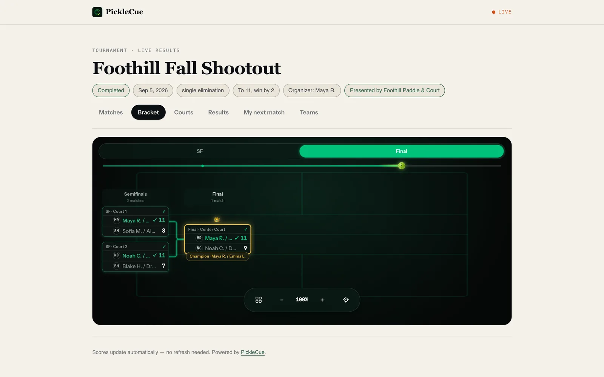604x377 pixels.
Task: Select the Final round segment
Action: point(401,151)
